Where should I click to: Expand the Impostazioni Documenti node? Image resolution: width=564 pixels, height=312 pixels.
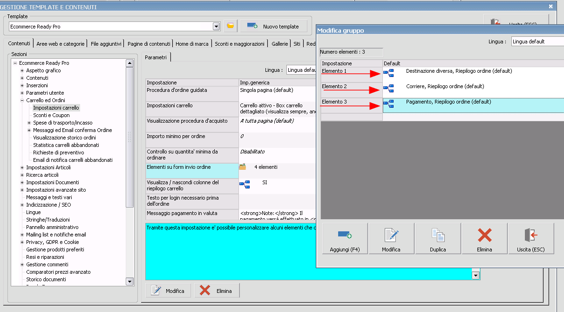pyautogui.click(x=22, y=182)
